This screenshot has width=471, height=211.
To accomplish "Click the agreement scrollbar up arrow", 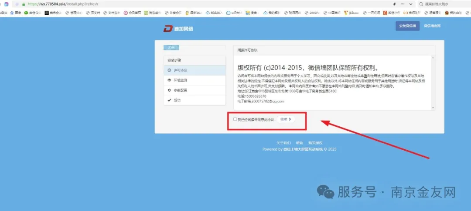I will [x=433, y=57].
